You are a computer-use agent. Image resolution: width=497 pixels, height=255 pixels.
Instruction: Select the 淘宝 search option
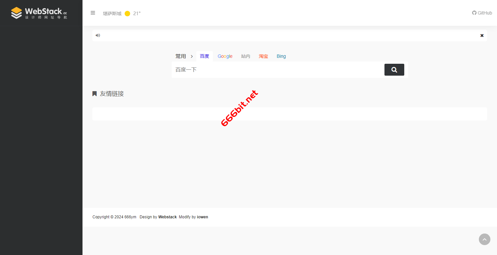click(x=263, y=56)
